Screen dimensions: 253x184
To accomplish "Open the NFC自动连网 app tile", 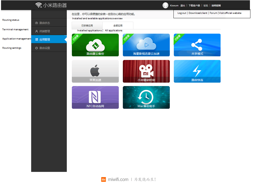I will coord(95,97).
